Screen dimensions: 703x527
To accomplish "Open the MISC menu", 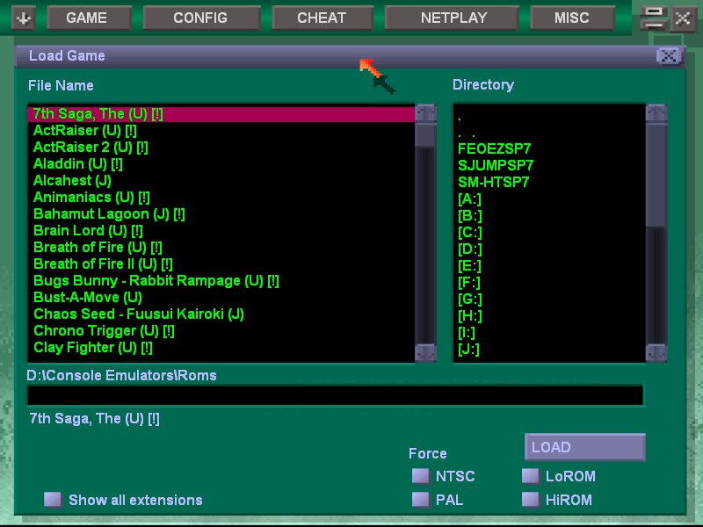I will (x=572, y=18).
